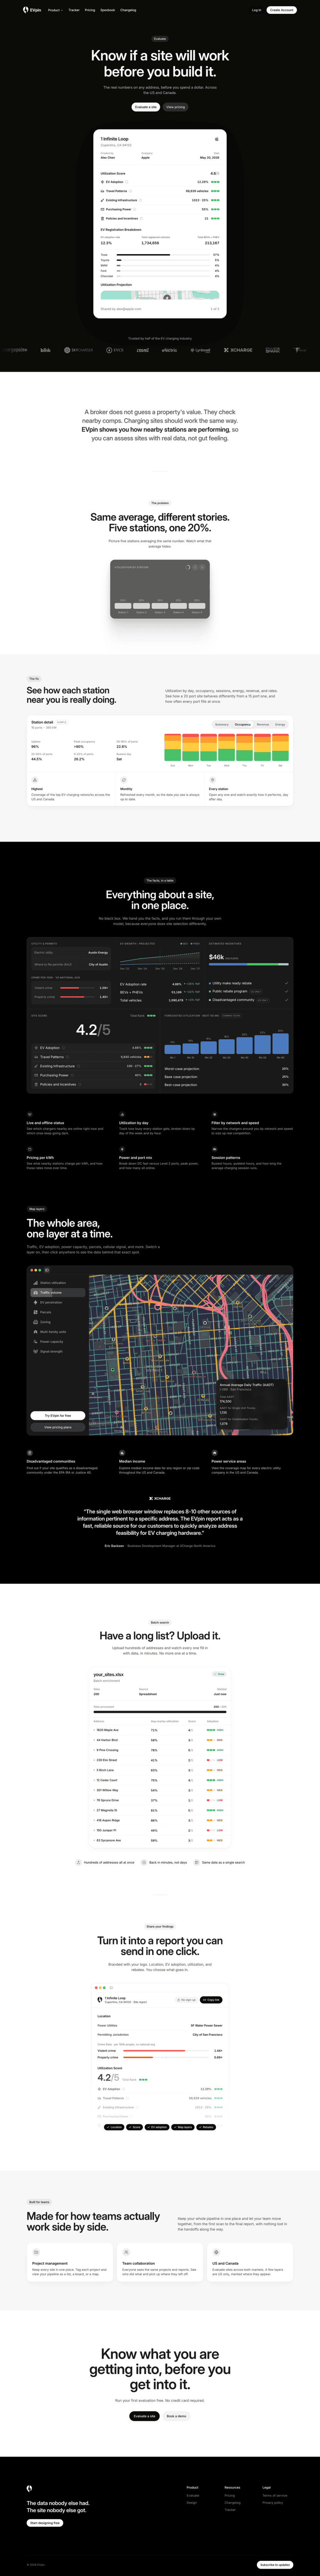Click the Book a demo button

pyautogui.click(x=177, y=2416)
